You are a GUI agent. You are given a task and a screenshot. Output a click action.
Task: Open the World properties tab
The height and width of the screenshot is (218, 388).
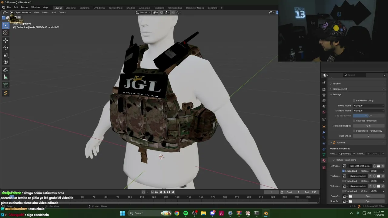tap(324, 112)
